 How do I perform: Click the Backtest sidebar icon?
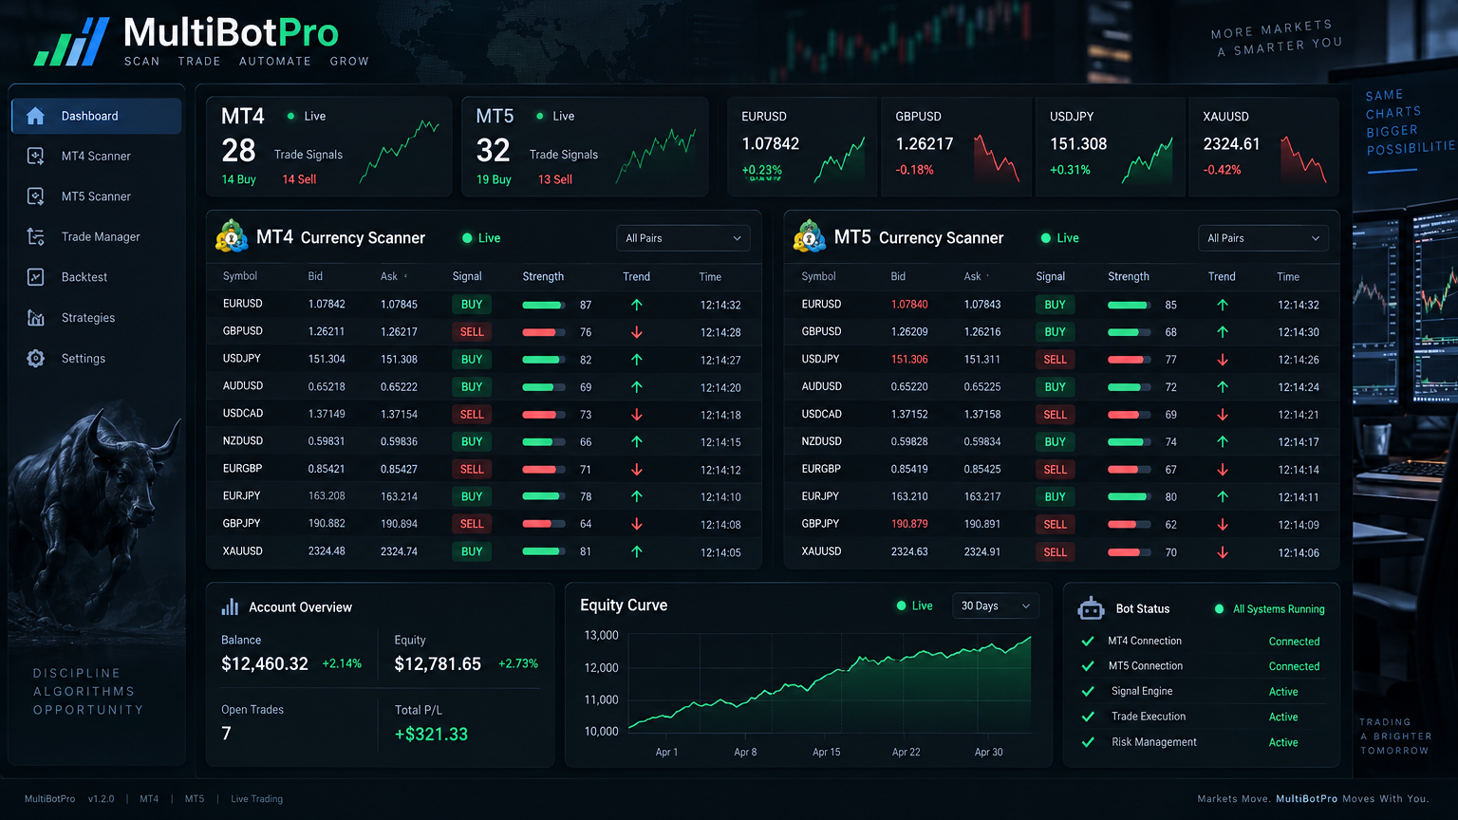pyautogui.click(x=35, y=277)
